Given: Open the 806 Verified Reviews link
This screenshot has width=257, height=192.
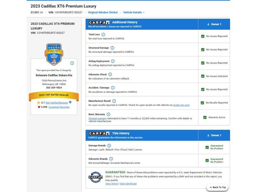Looking at the screenshot, I should tap(56, 103).
